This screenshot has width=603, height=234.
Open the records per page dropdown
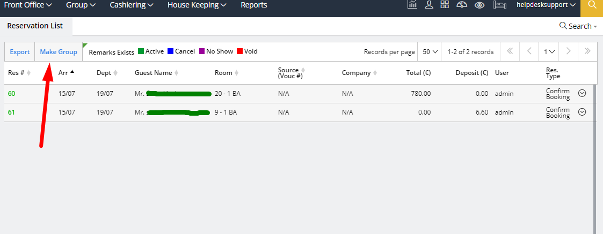[x=430, y=52]
